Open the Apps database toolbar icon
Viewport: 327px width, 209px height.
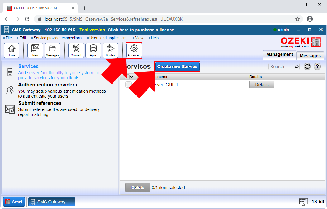point(93,50)
